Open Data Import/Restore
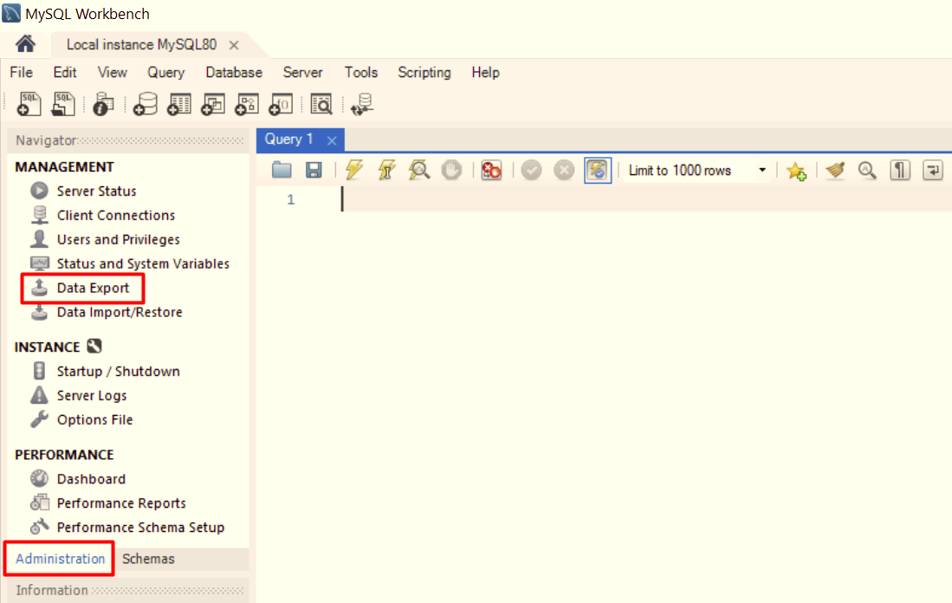Viewport: 952px width, 603px height. (x=120, y=312)
